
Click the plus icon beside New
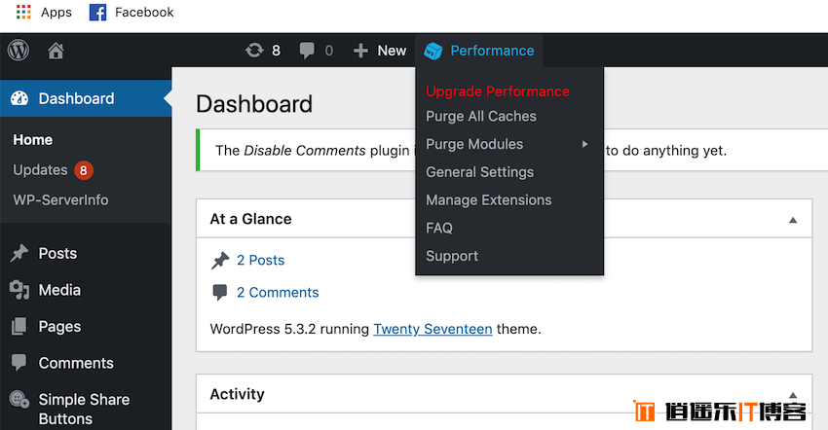click(360, 51)
